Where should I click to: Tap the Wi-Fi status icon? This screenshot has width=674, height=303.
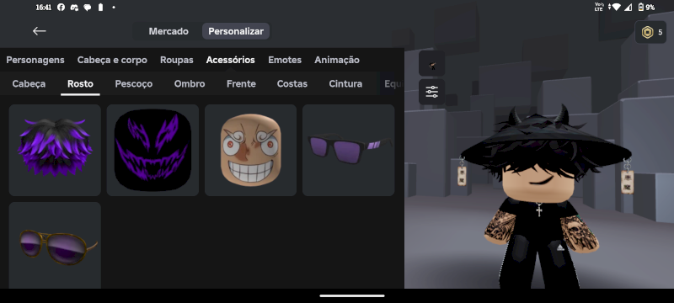point(616,8)
